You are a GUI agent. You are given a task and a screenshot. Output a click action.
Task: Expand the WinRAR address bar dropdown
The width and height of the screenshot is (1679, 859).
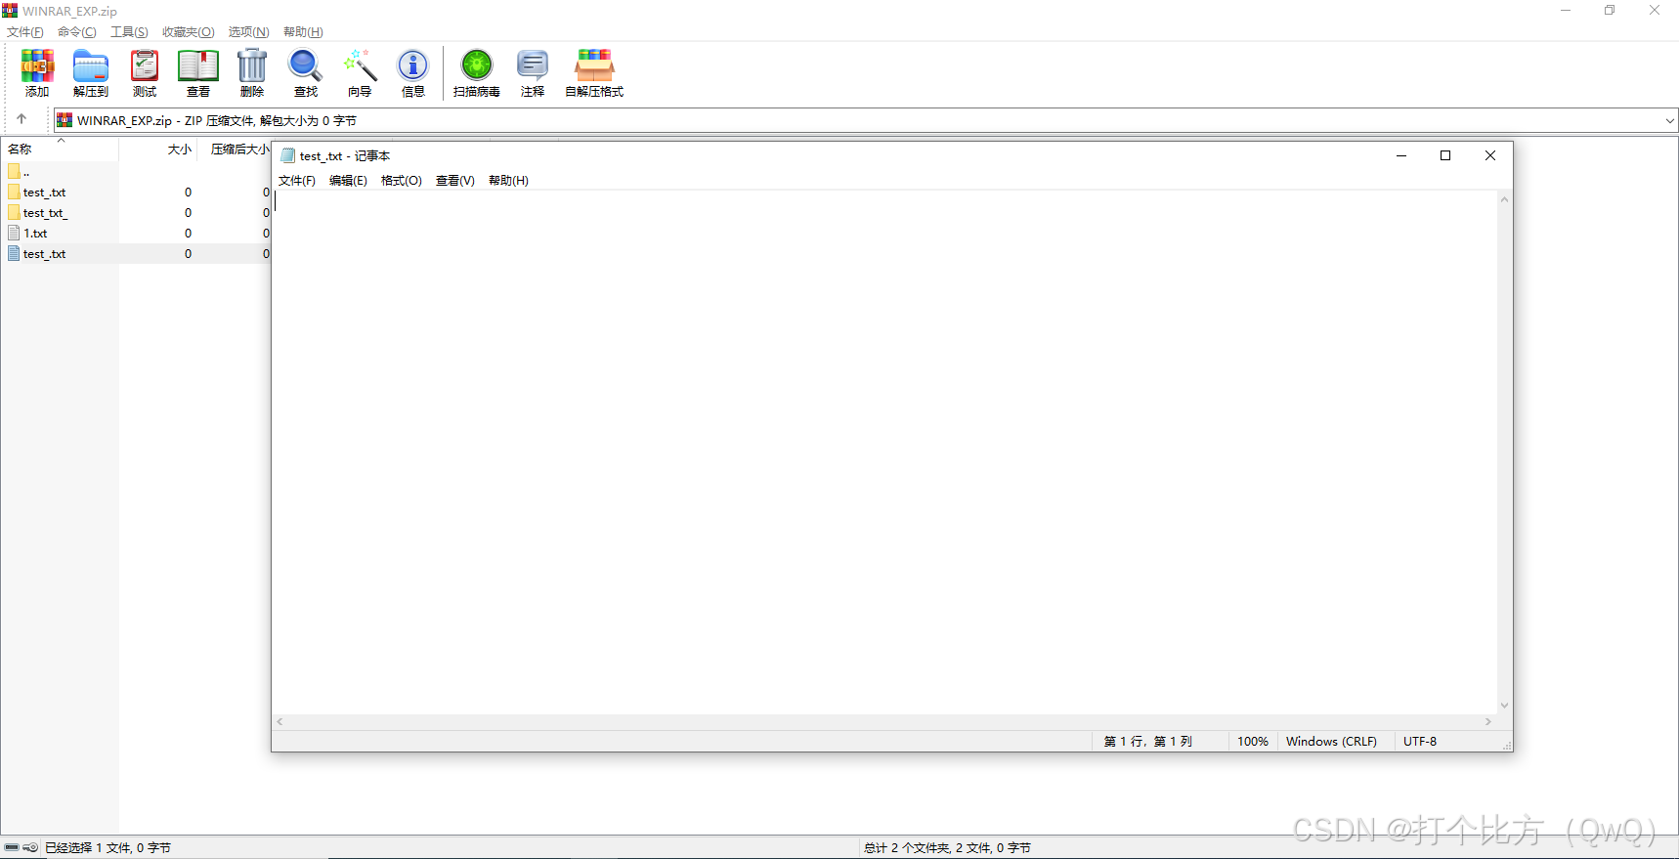pos(1669,120)
